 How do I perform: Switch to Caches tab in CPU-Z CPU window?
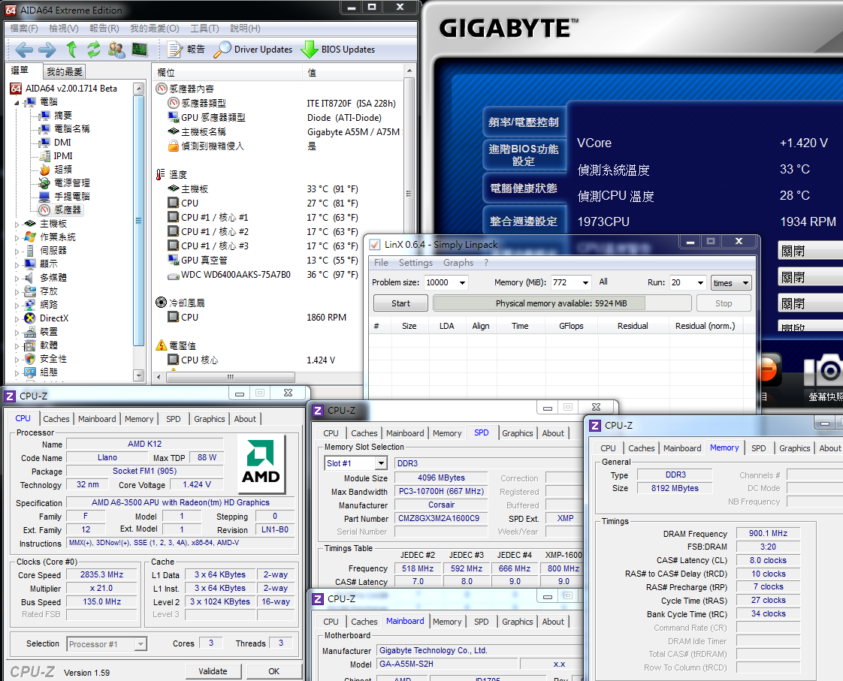point(56,419)
